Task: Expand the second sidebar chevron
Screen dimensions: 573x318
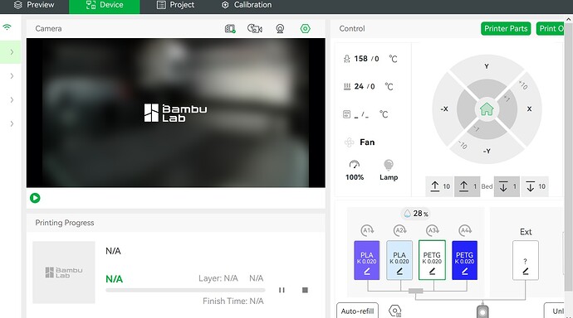Action: click(x=12, y=76)
